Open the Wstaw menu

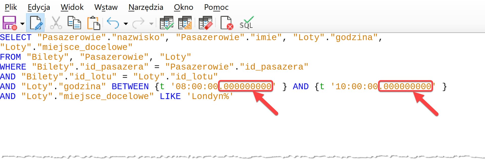pyautogui.click(x=106, y=7)
